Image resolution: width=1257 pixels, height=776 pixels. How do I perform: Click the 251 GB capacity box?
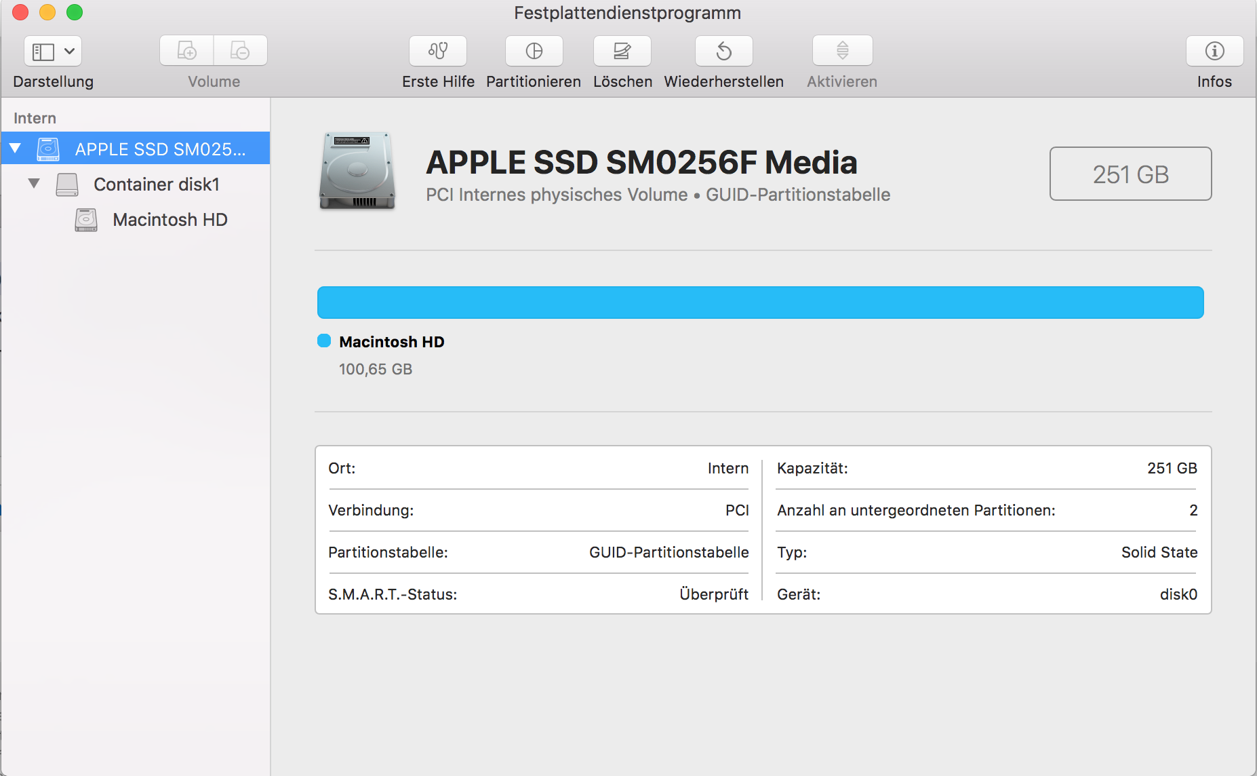(x=1130, y=174)
